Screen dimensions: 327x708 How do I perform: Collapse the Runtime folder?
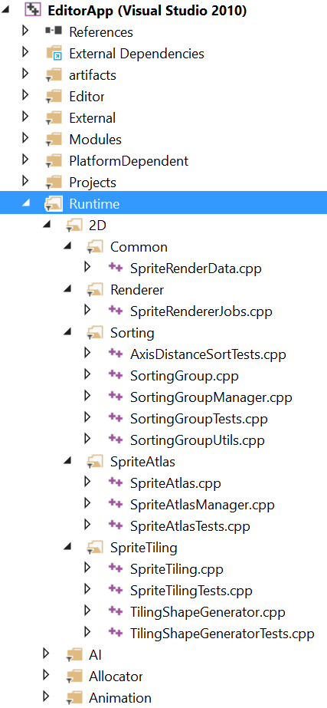pyautogui.click(x=26, y=203)
